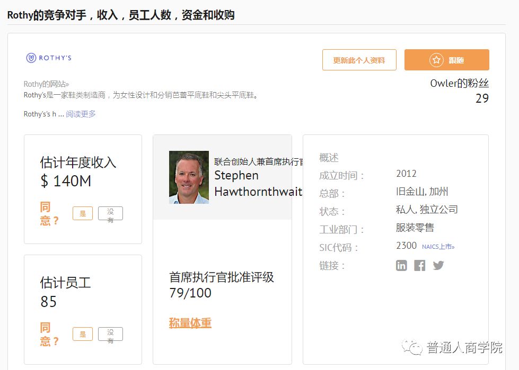Open the Rothy的网站 link
The height and width of the screenshot is (370, 519).
click(x=46, y=84)
